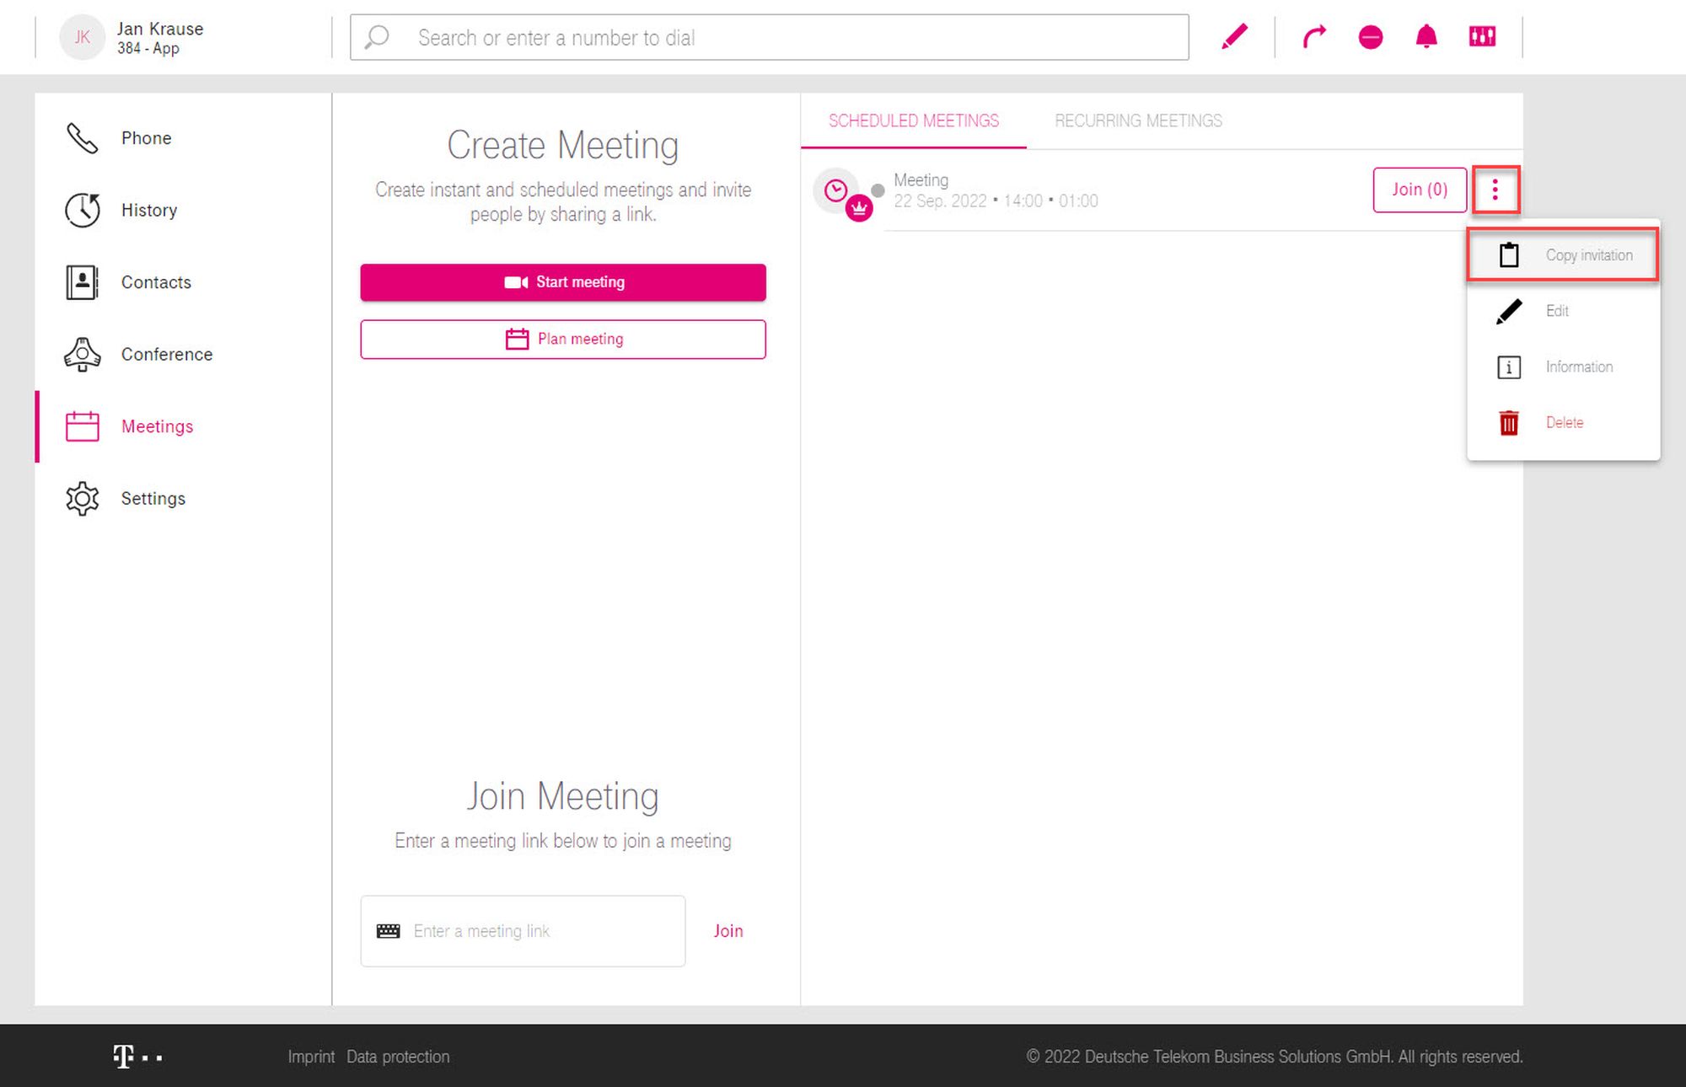
Task: Click the Join (0) meeting button
Action: 1420,190
